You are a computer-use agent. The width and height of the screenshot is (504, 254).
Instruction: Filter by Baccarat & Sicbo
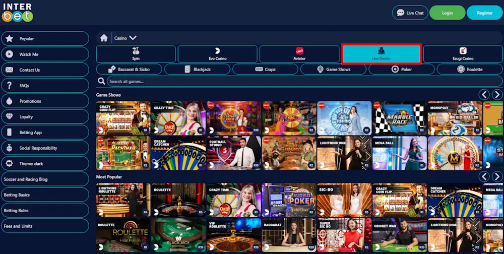tap(129, 69)
